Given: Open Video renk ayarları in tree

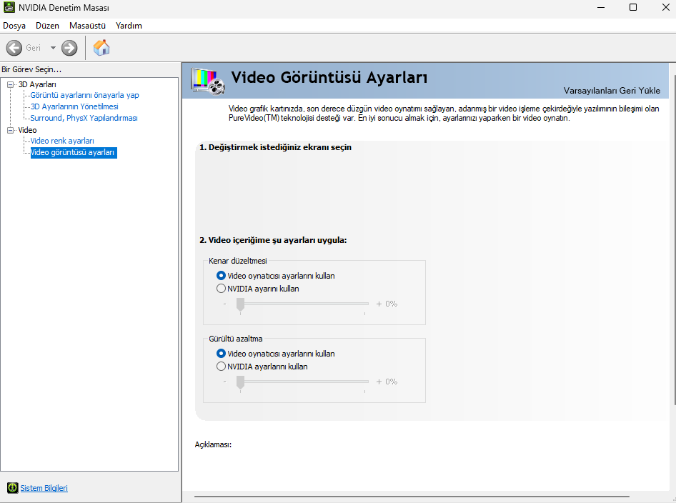Looking at the screenshot, I should (62, 141).
